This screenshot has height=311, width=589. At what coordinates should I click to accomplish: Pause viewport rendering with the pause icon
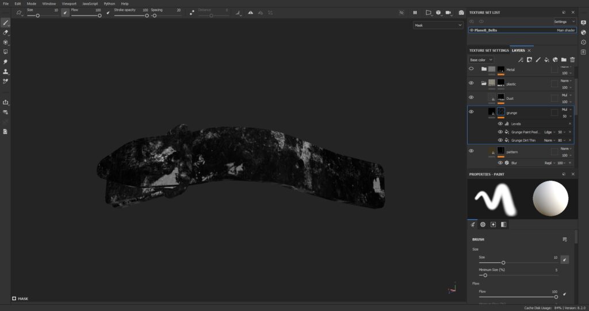tap(415, 13)
